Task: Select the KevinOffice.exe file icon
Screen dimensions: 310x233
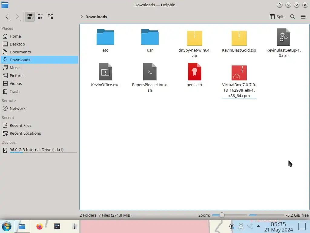Action: pos(105,72)
